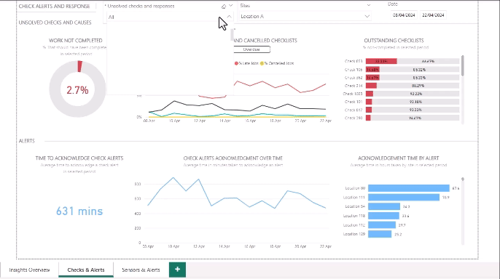This screenshot has width=500, height=279.
Task: Click the scrollbar in the open dropdown list
Action: (232, 35)
